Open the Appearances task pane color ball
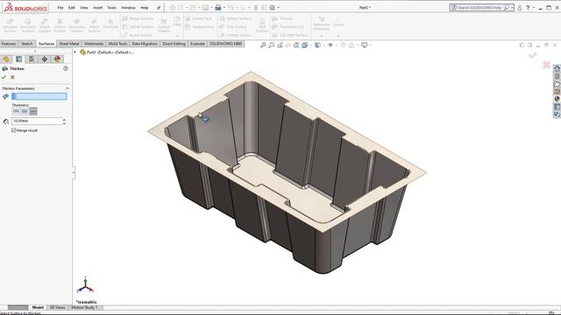Screen dimensions: 561x315 [x=557, y=99]
